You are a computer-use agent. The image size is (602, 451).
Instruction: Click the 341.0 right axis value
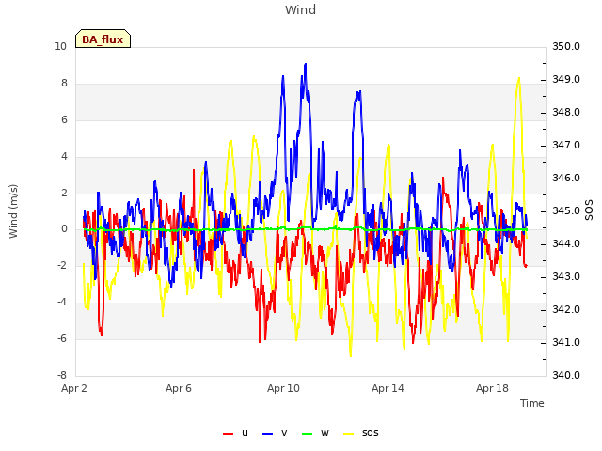[566, 342]
